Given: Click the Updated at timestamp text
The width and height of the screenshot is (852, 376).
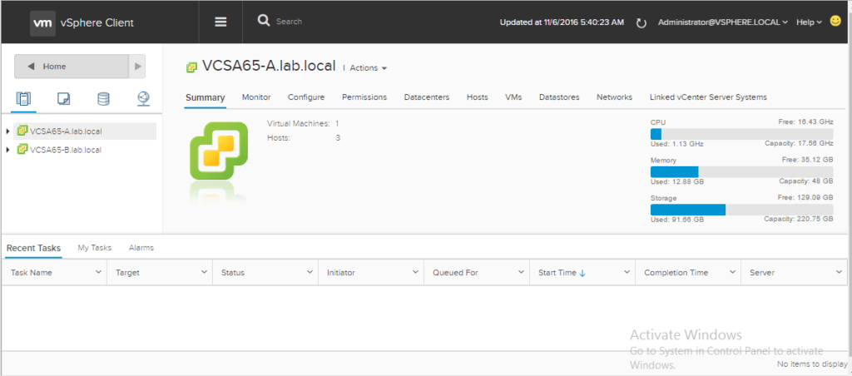Looking at the screenshot, I should [562, 22].
